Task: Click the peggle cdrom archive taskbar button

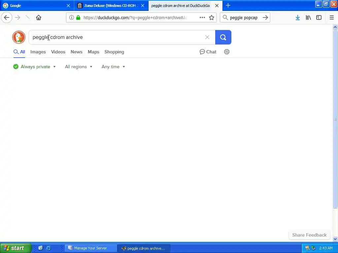Action: (x=144, y=248)
